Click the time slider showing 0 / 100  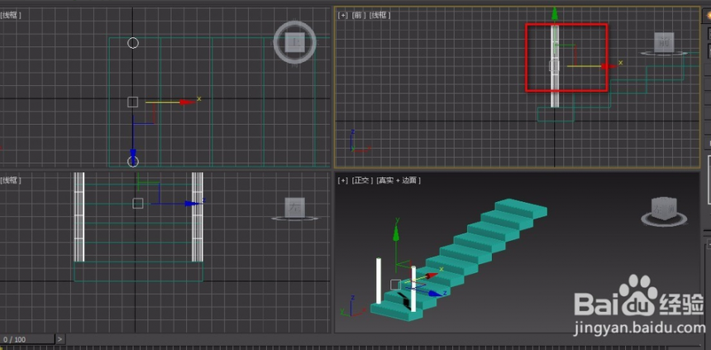click(27, 339)
